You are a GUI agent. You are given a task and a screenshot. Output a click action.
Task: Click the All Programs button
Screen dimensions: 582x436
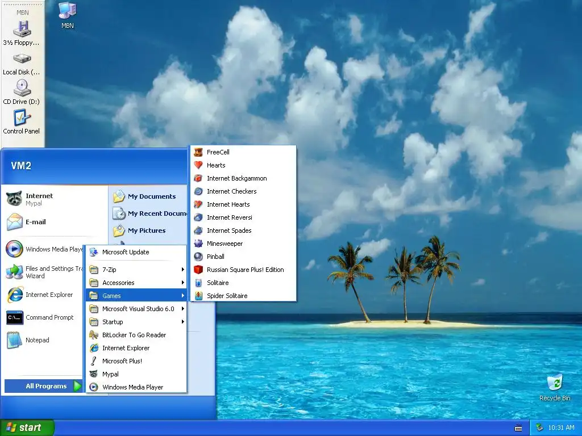point(43,386)
